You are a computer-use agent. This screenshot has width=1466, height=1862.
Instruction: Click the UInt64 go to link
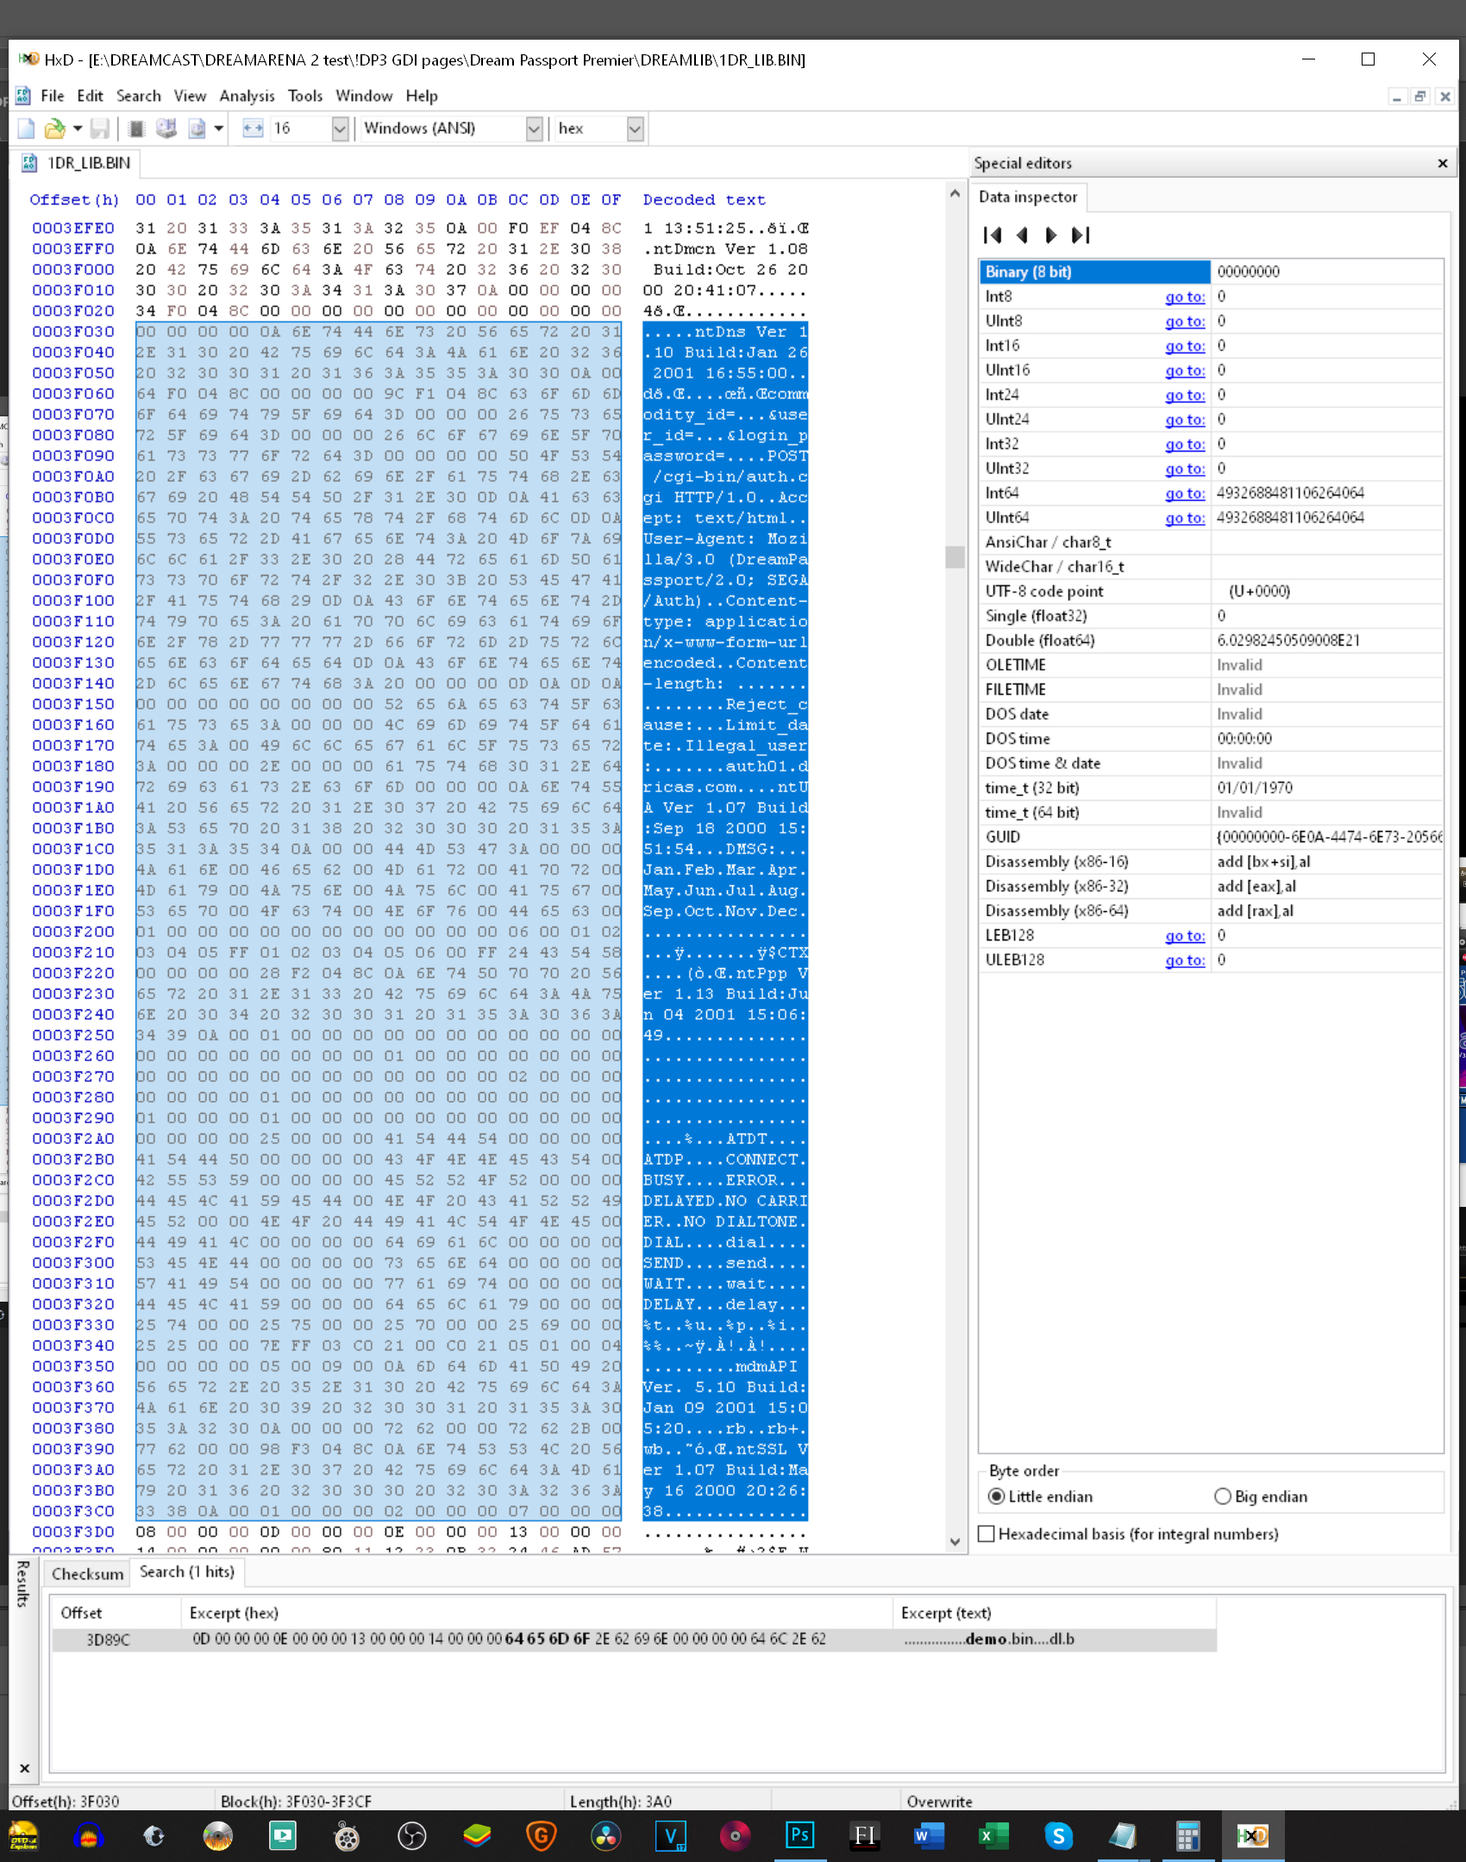pos(1185,518)
